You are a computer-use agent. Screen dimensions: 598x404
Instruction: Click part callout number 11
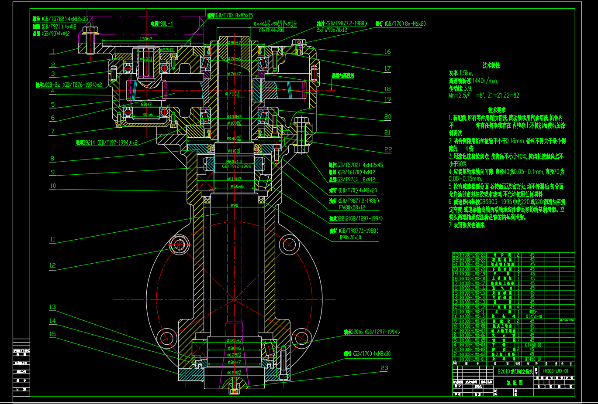coord(52,239)
